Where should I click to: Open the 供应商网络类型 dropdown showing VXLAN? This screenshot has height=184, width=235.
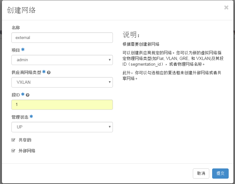click(x=62, y=82)
